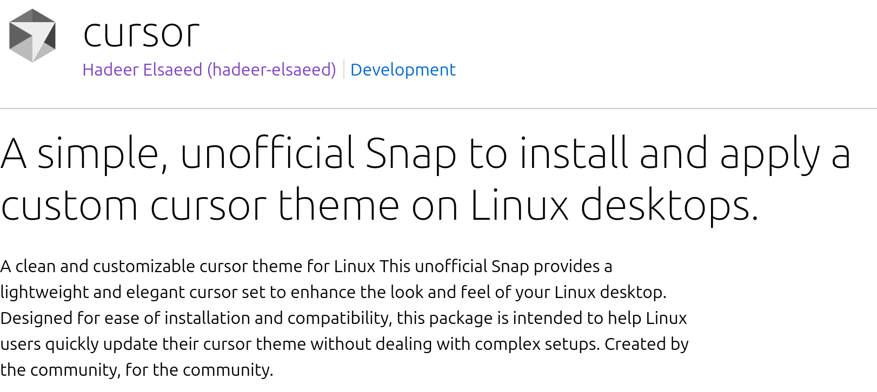Click the horizontal divider below the header
Image resolution: width=877 pixels, height=392 pixels.
439,109
